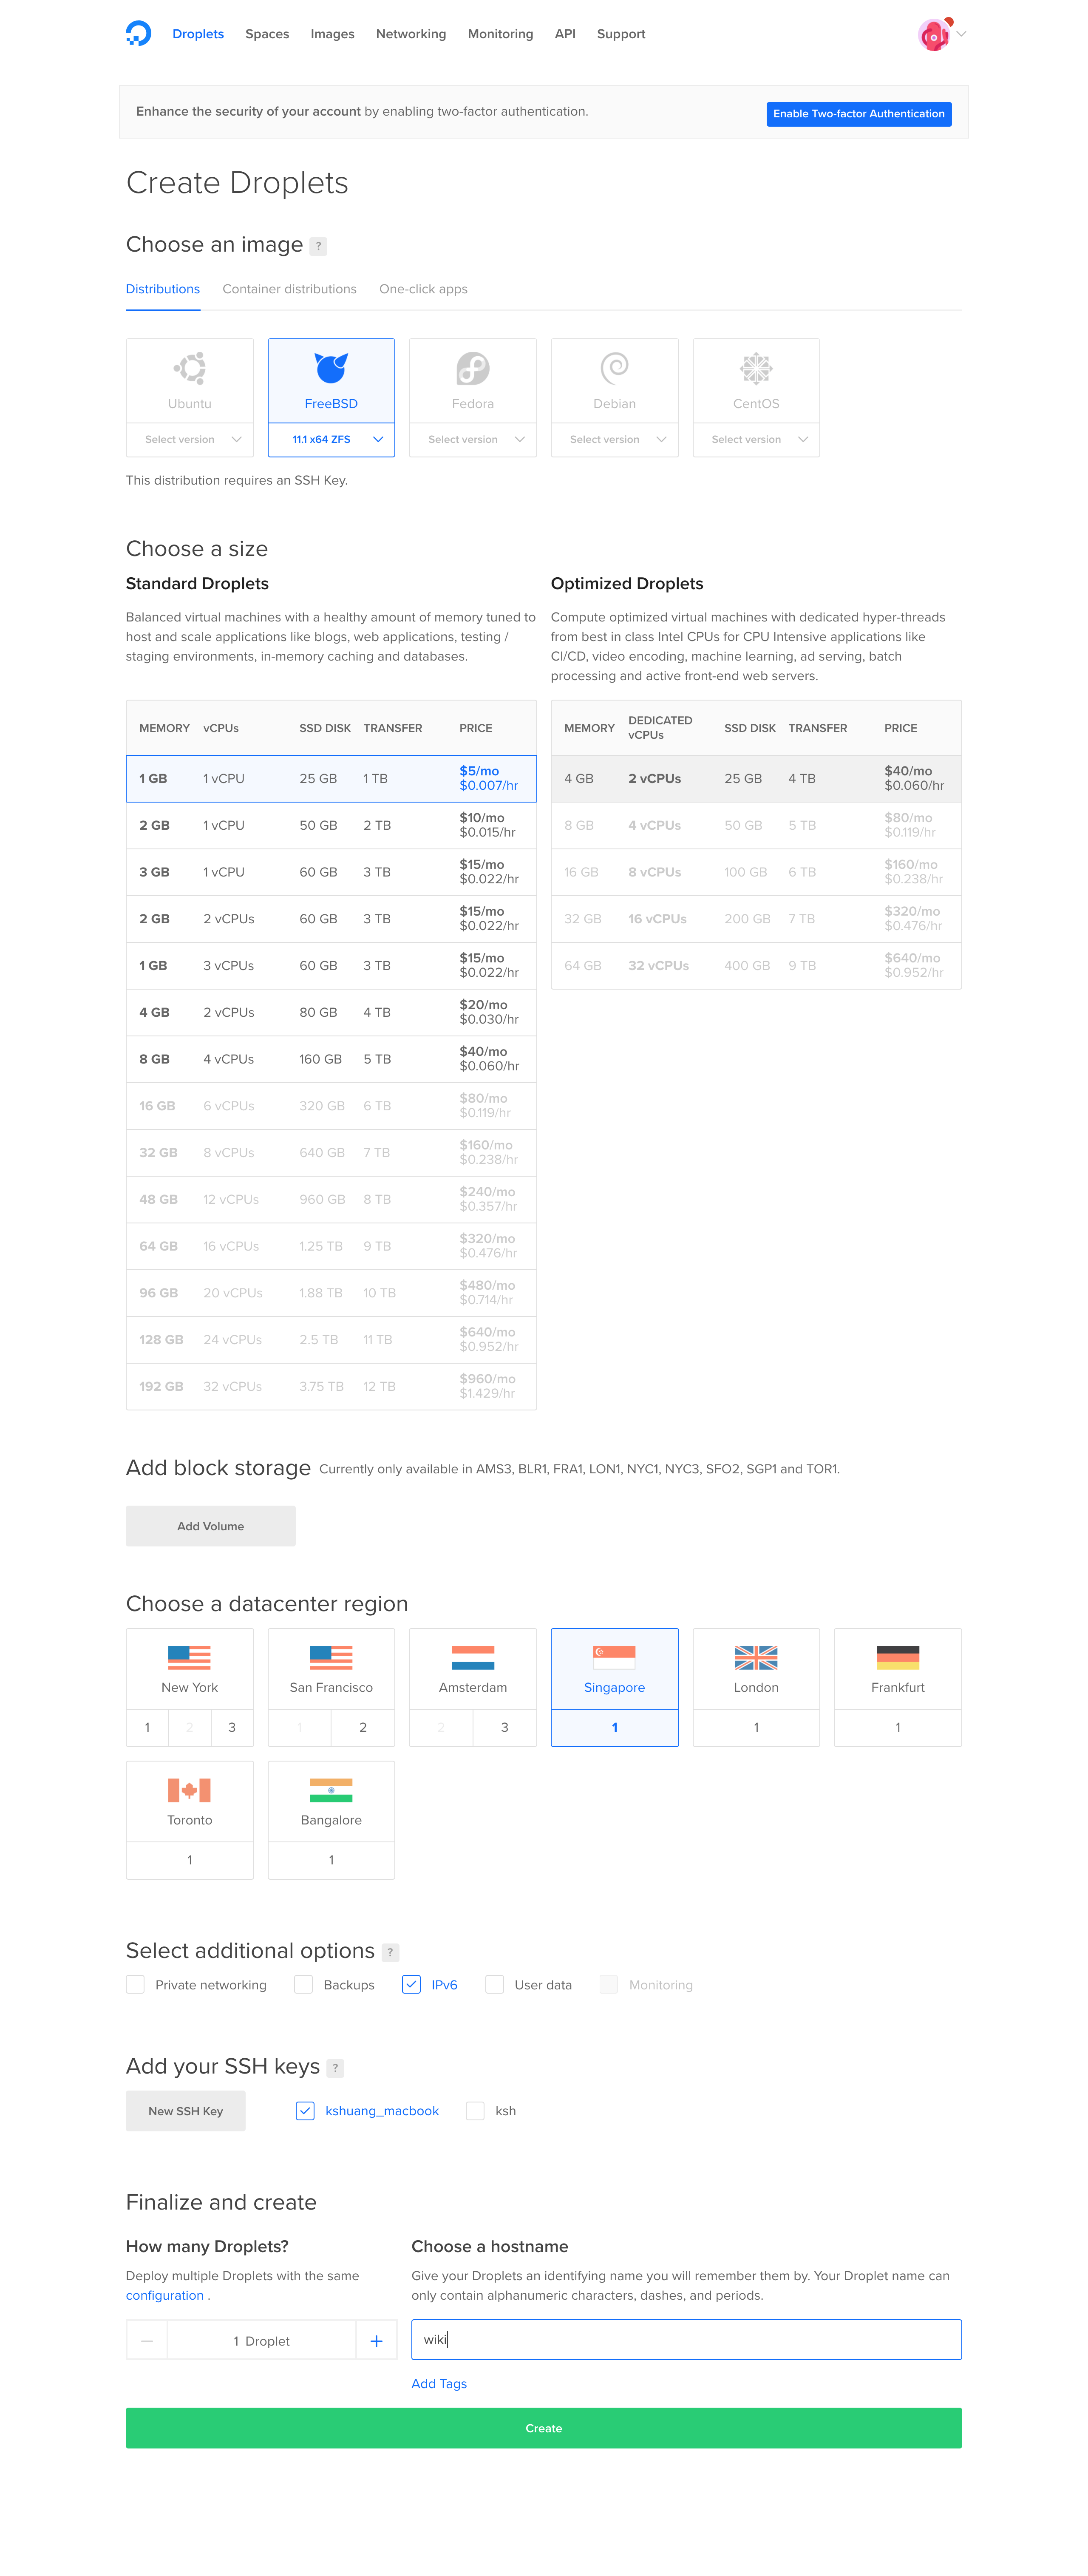Select the Debian distribution icon
Screen dimensions: 1088x2576
[614, 369]
